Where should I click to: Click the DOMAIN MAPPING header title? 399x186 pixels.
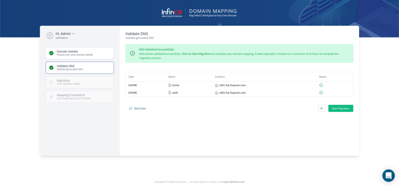tap(213, 11)
